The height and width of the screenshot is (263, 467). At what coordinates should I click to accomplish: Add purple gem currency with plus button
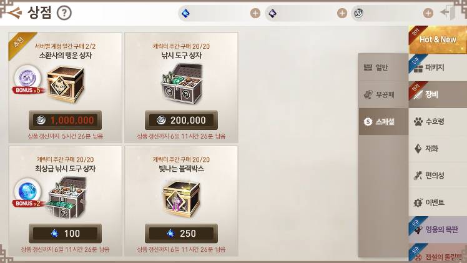[342, 13]
